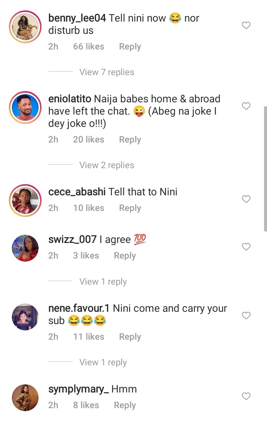
Task: Heart the swizz_007 comment
Action: (x=246, y=247)
